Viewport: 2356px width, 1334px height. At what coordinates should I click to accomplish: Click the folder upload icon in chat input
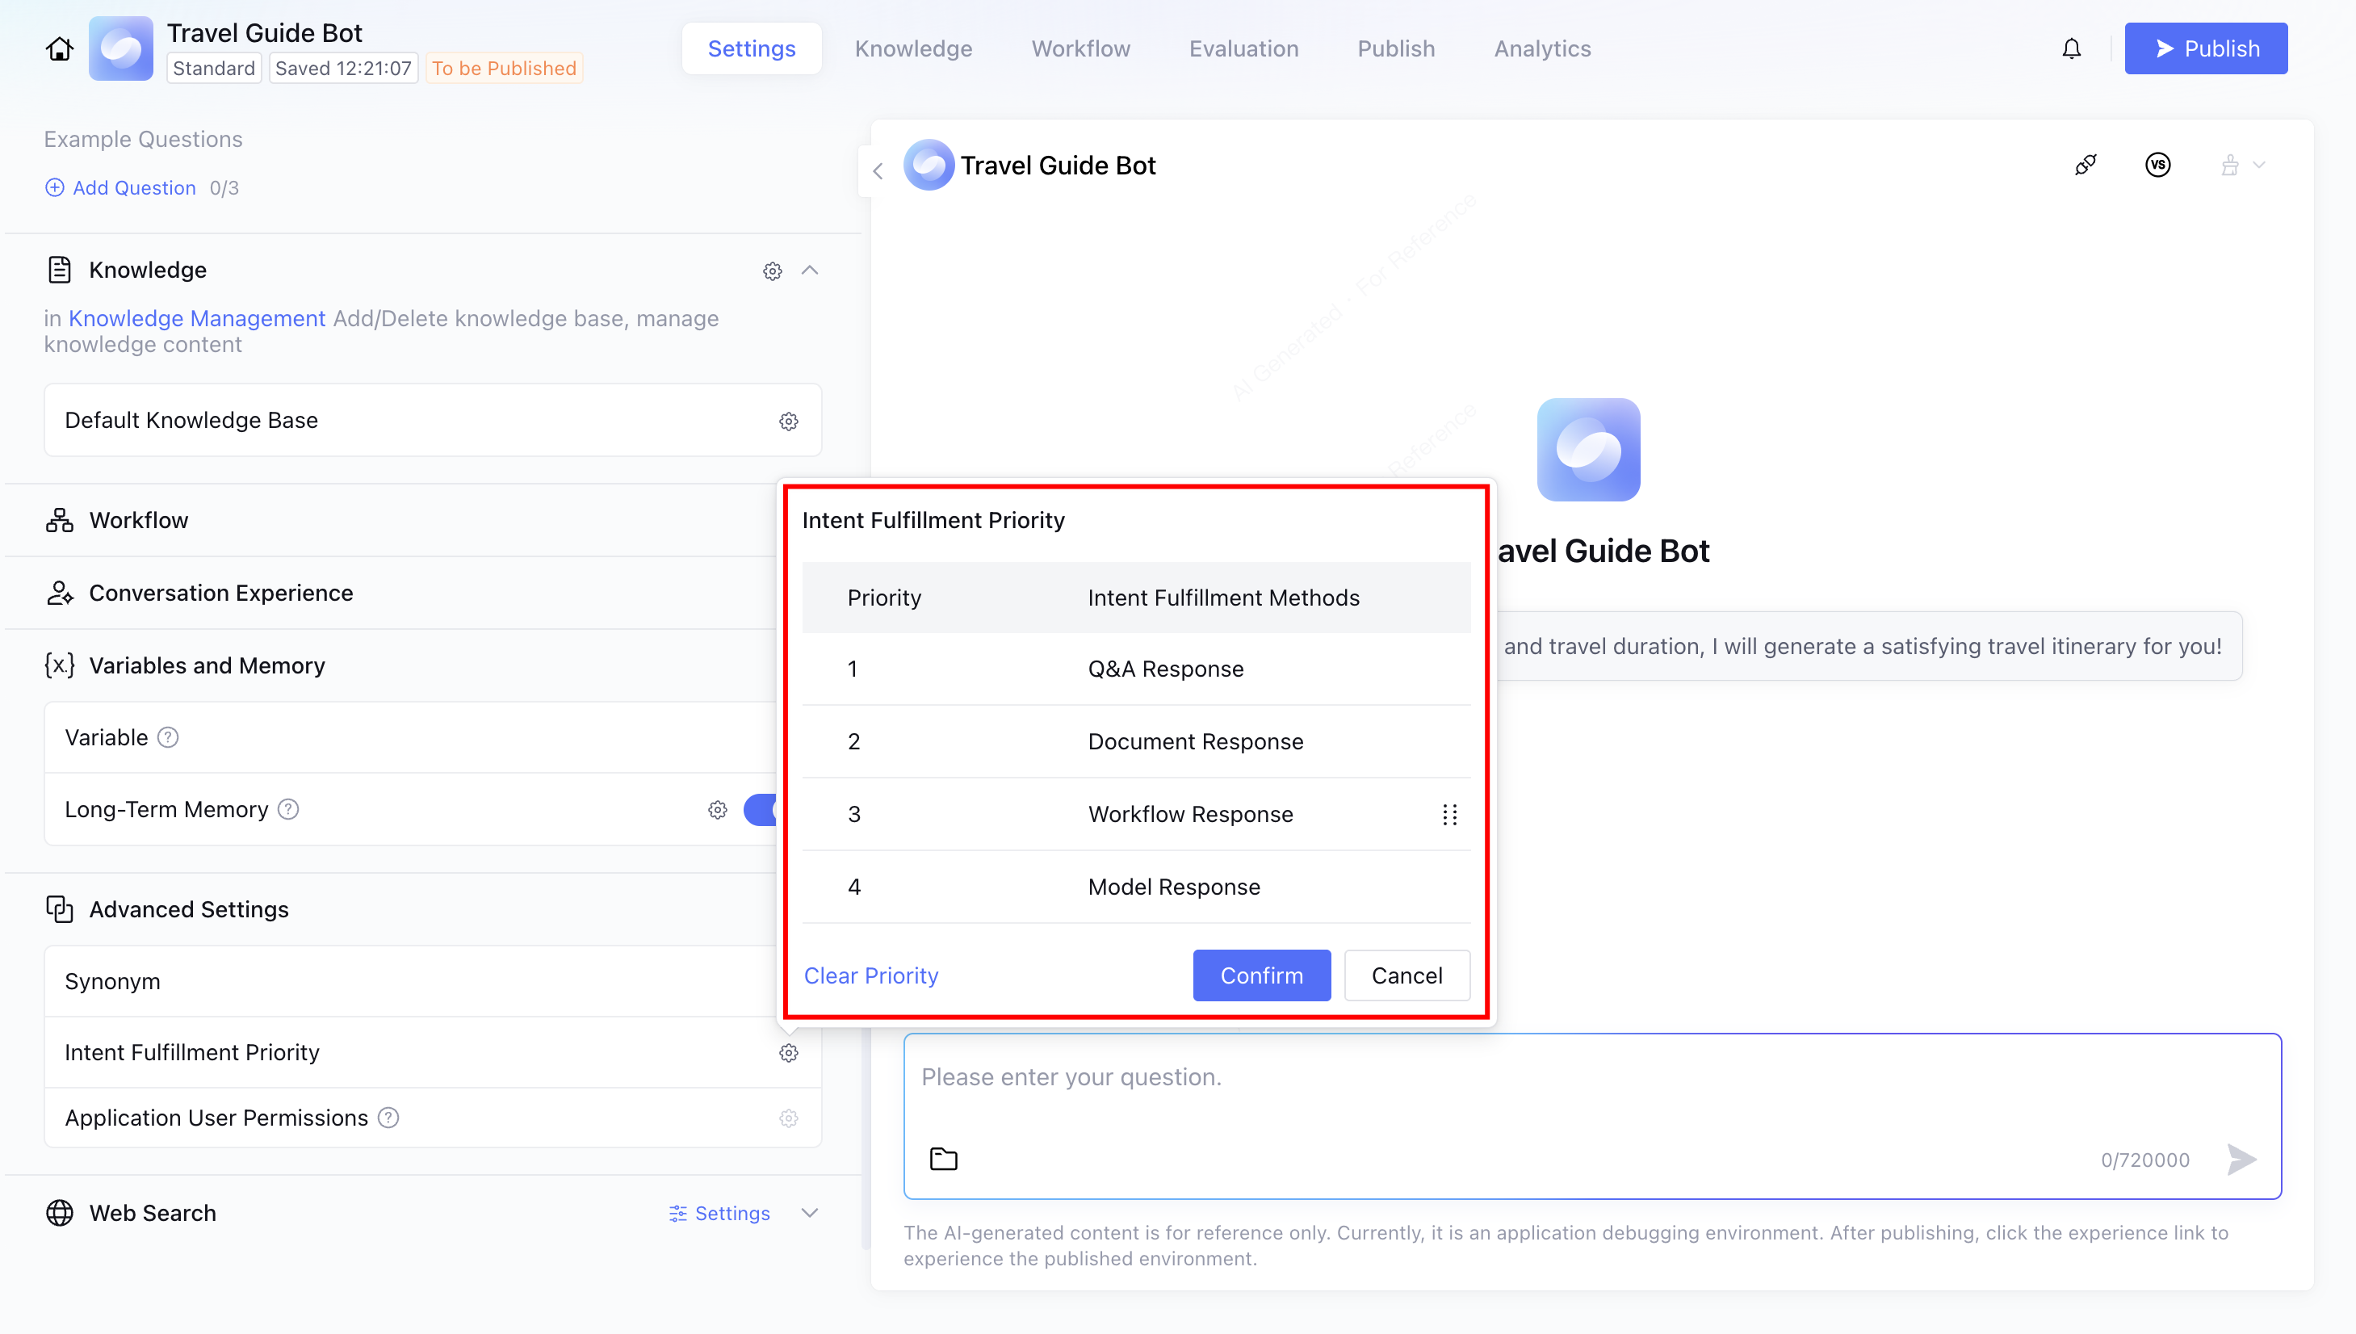[x=944, y=1159]
